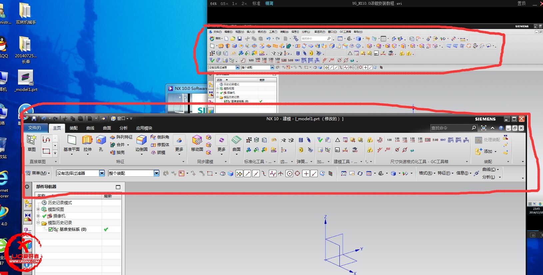
Task: Click the Add component icon in Assembly group
Action: [479, 151]
